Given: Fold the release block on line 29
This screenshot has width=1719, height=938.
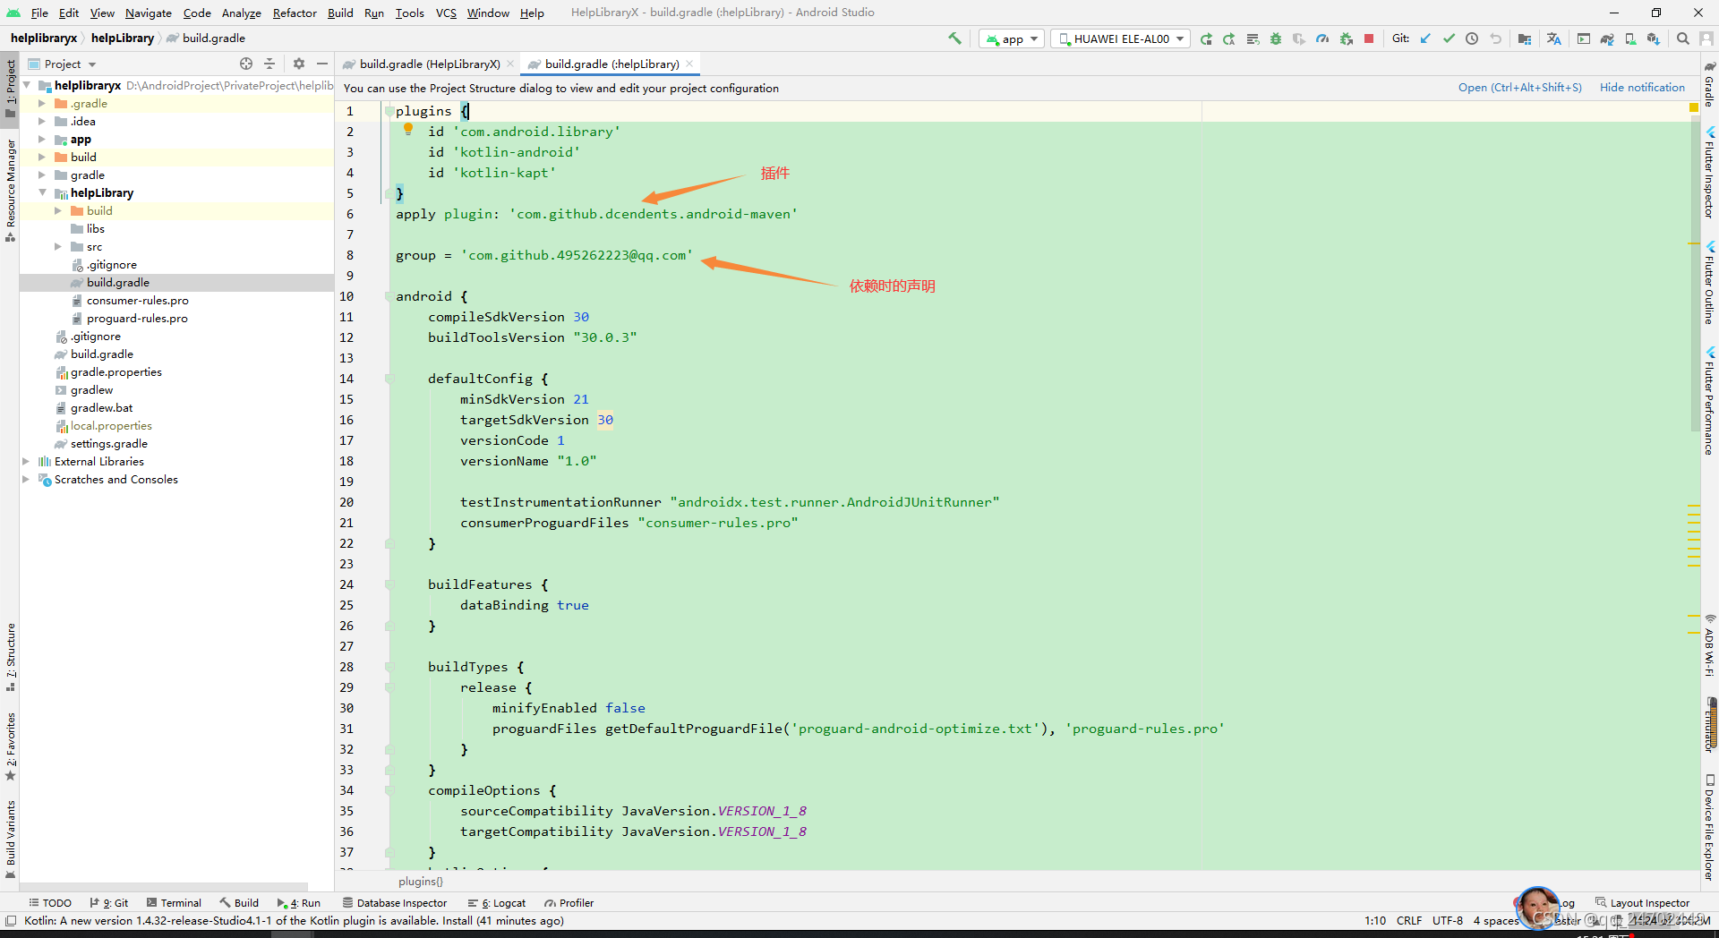Looking at the screenshot, I should [x=389, y=687].
